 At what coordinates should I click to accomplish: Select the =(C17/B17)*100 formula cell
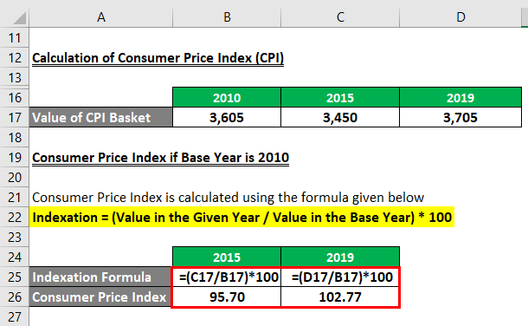[227, 277]
